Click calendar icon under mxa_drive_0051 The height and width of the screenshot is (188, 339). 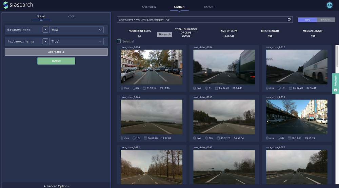pyautogui.click(x=218, y=138)
